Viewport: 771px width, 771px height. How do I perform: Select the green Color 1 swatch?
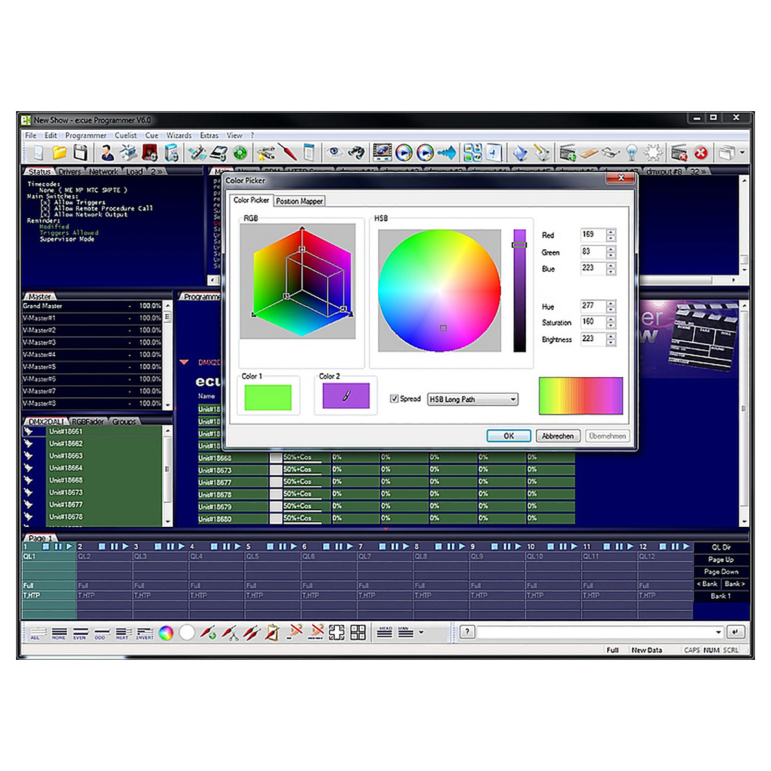[268, 397]
